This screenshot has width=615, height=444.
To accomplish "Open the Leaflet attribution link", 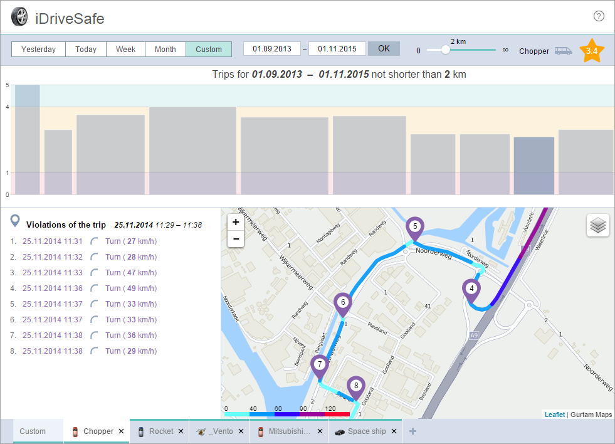I will coord(554,415).
